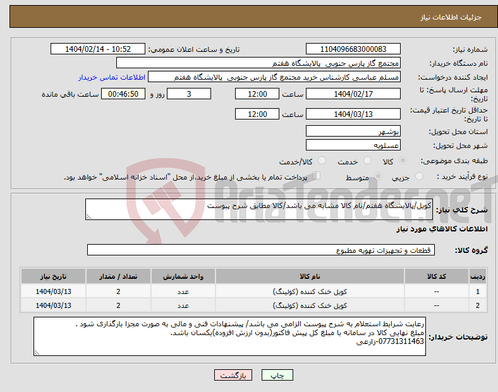Toggle the اسناد خزانه اسلامی payment checkbox
Image resolution: width=498 pixels, height=392 pixels.
click(317, 176)
